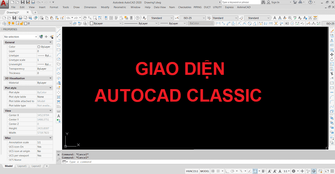Toggle ortho mode in status bar
The image size is (335, 174).
pos(227,171)
